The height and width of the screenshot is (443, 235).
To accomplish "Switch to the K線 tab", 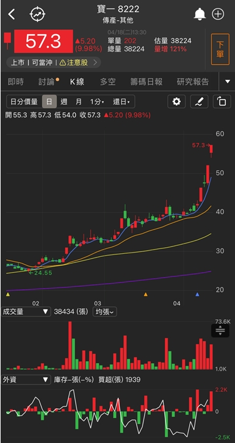I will 77,82.
